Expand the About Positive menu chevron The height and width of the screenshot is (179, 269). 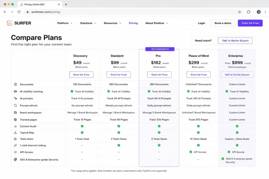(167, 23)
